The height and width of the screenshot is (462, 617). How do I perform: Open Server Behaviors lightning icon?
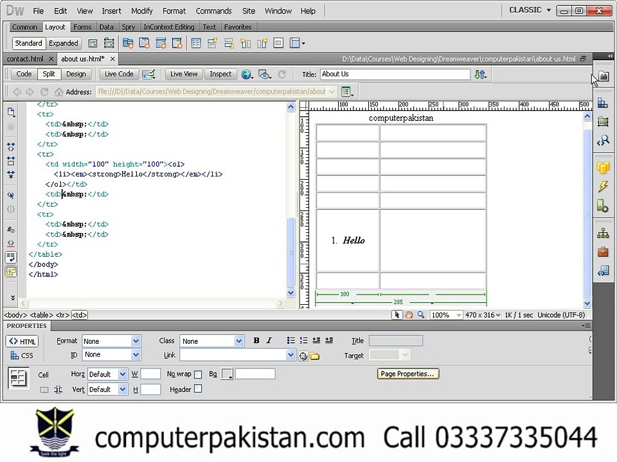pyautogui.click(x=602, y=187)
